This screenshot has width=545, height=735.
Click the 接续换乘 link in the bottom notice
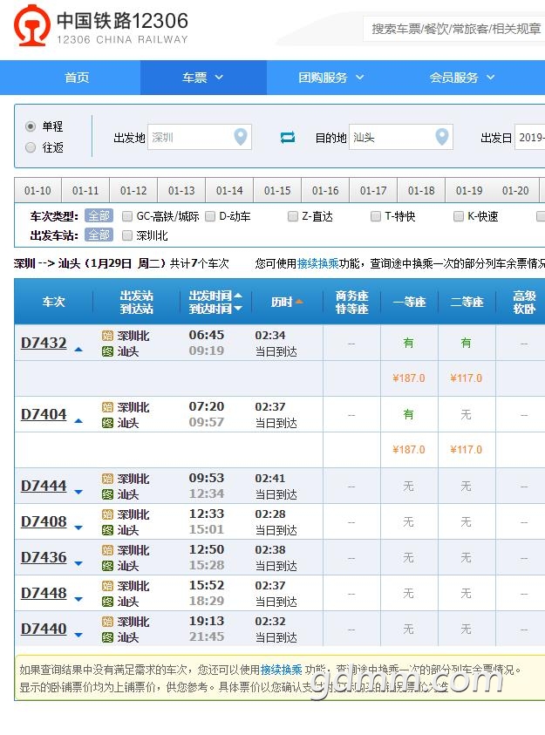coord(281,670)
